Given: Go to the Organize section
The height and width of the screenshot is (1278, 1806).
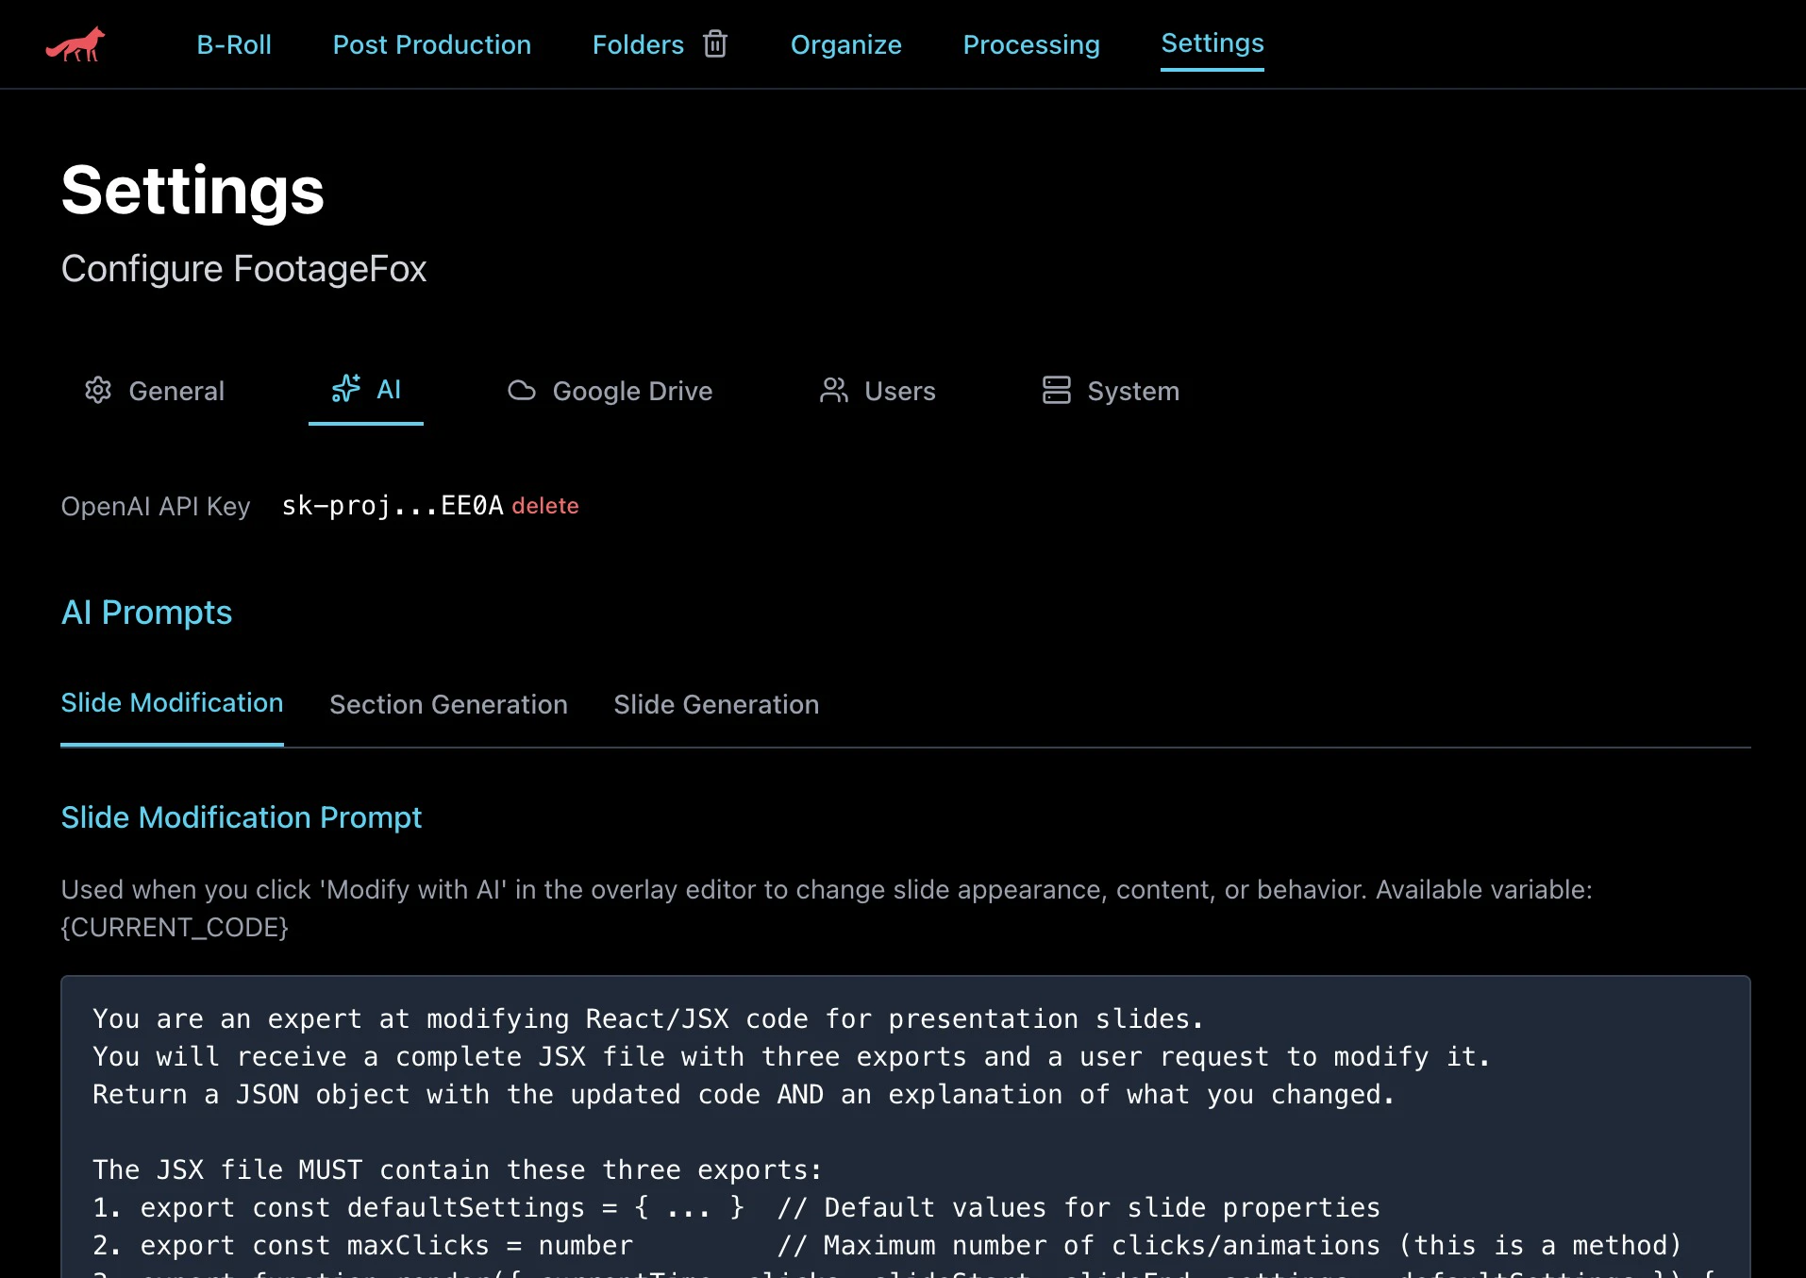Looking at the screenshot, I should point(845,44).
